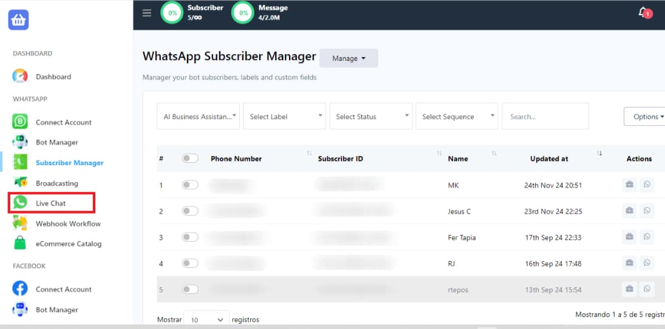Click the Search input field
This screenshot has height=329, width=665.
545,116
